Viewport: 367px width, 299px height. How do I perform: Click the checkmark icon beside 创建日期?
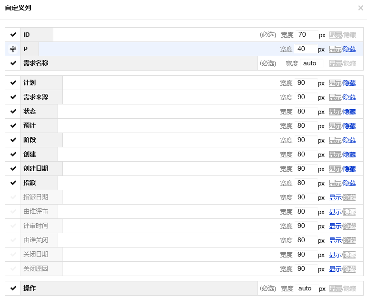(13, 169)
